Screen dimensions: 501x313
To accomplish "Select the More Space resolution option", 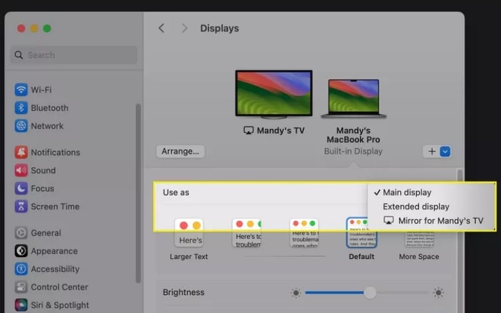I will click(419, 239).
